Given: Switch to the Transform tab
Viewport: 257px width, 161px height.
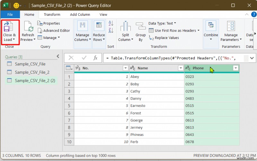Looking at the screenshot, I should tap(52, 14).
